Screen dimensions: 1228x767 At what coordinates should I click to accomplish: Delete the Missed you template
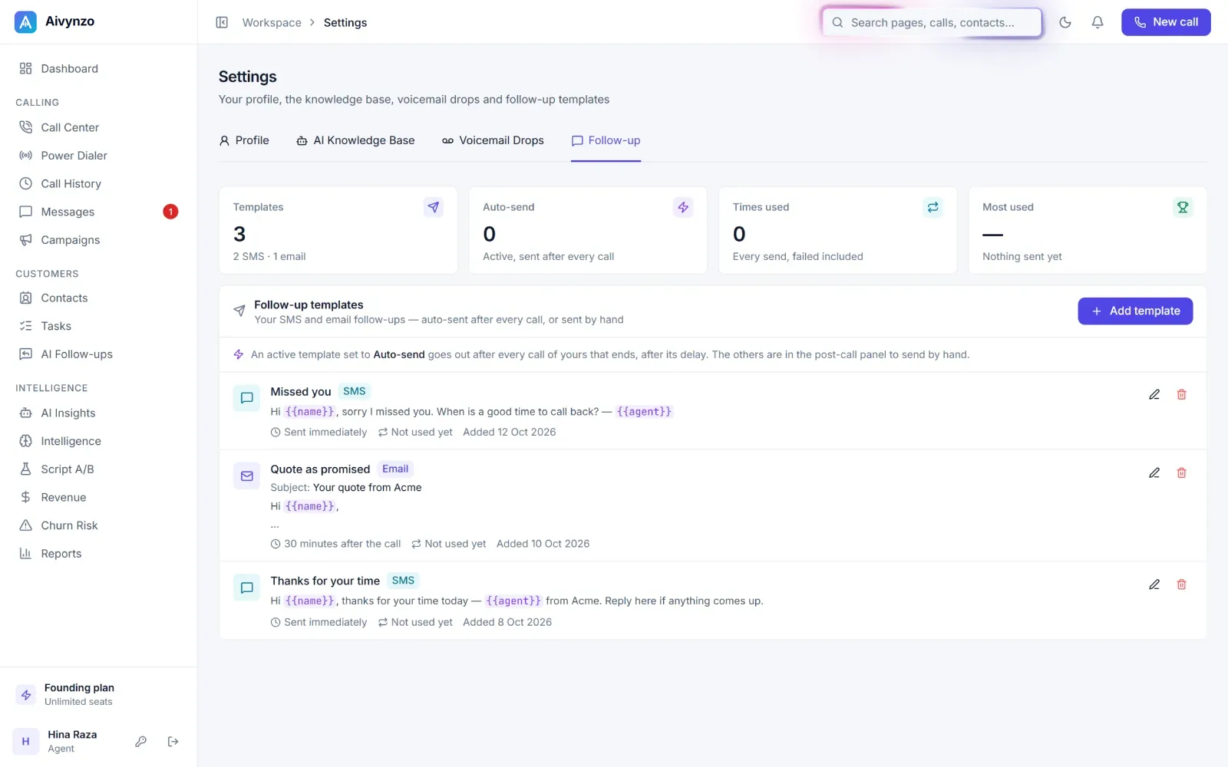1182,394
